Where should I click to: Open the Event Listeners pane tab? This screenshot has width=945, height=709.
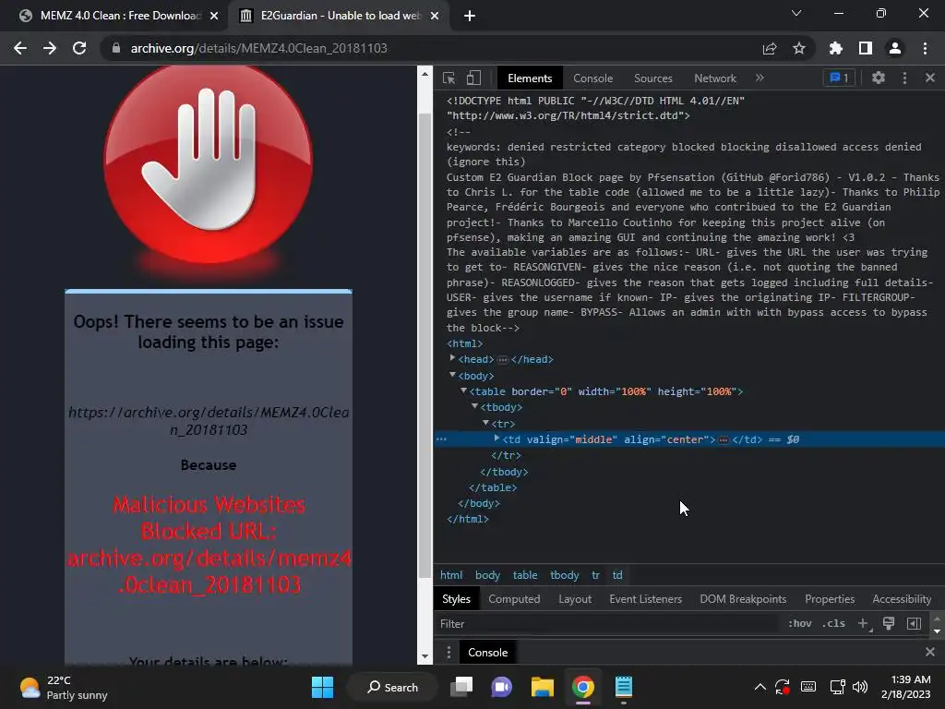click(645, 599)
